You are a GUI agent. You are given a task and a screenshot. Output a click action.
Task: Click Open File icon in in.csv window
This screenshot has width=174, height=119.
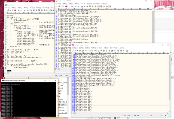[x=59, y=7]
